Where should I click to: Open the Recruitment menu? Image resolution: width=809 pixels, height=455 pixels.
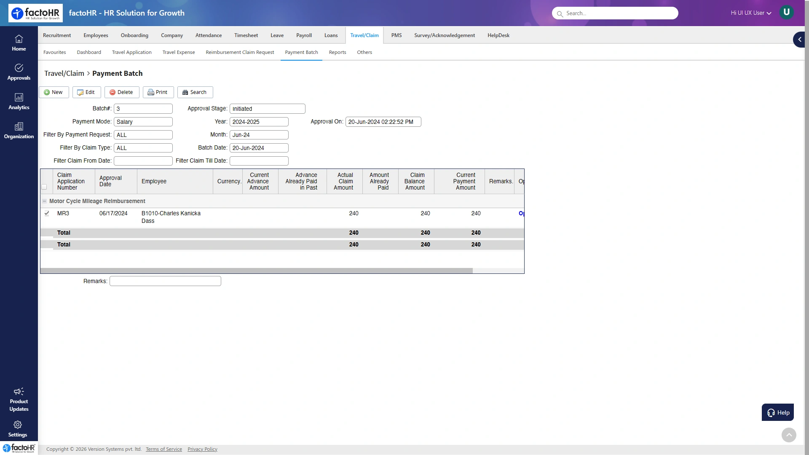[57, 35]
